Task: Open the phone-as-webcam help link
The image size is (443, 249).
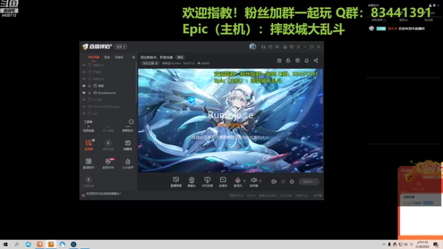Action: click(104, 194)
